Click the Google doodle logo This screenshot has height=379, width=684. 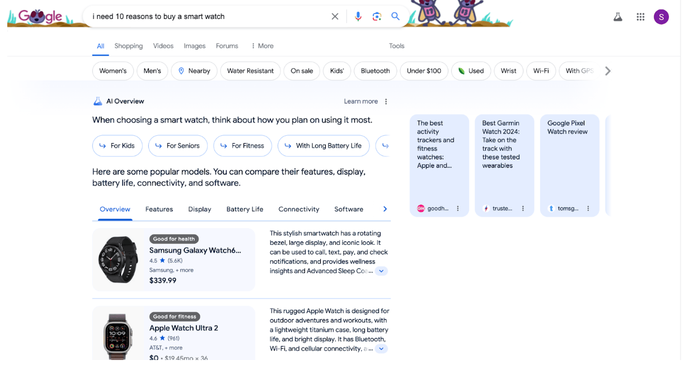(41, 16)
